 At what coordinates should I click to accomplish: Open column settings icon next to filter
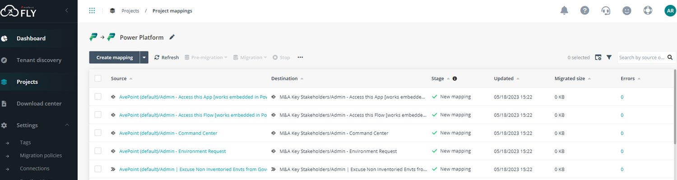click(x=598, y=57)
